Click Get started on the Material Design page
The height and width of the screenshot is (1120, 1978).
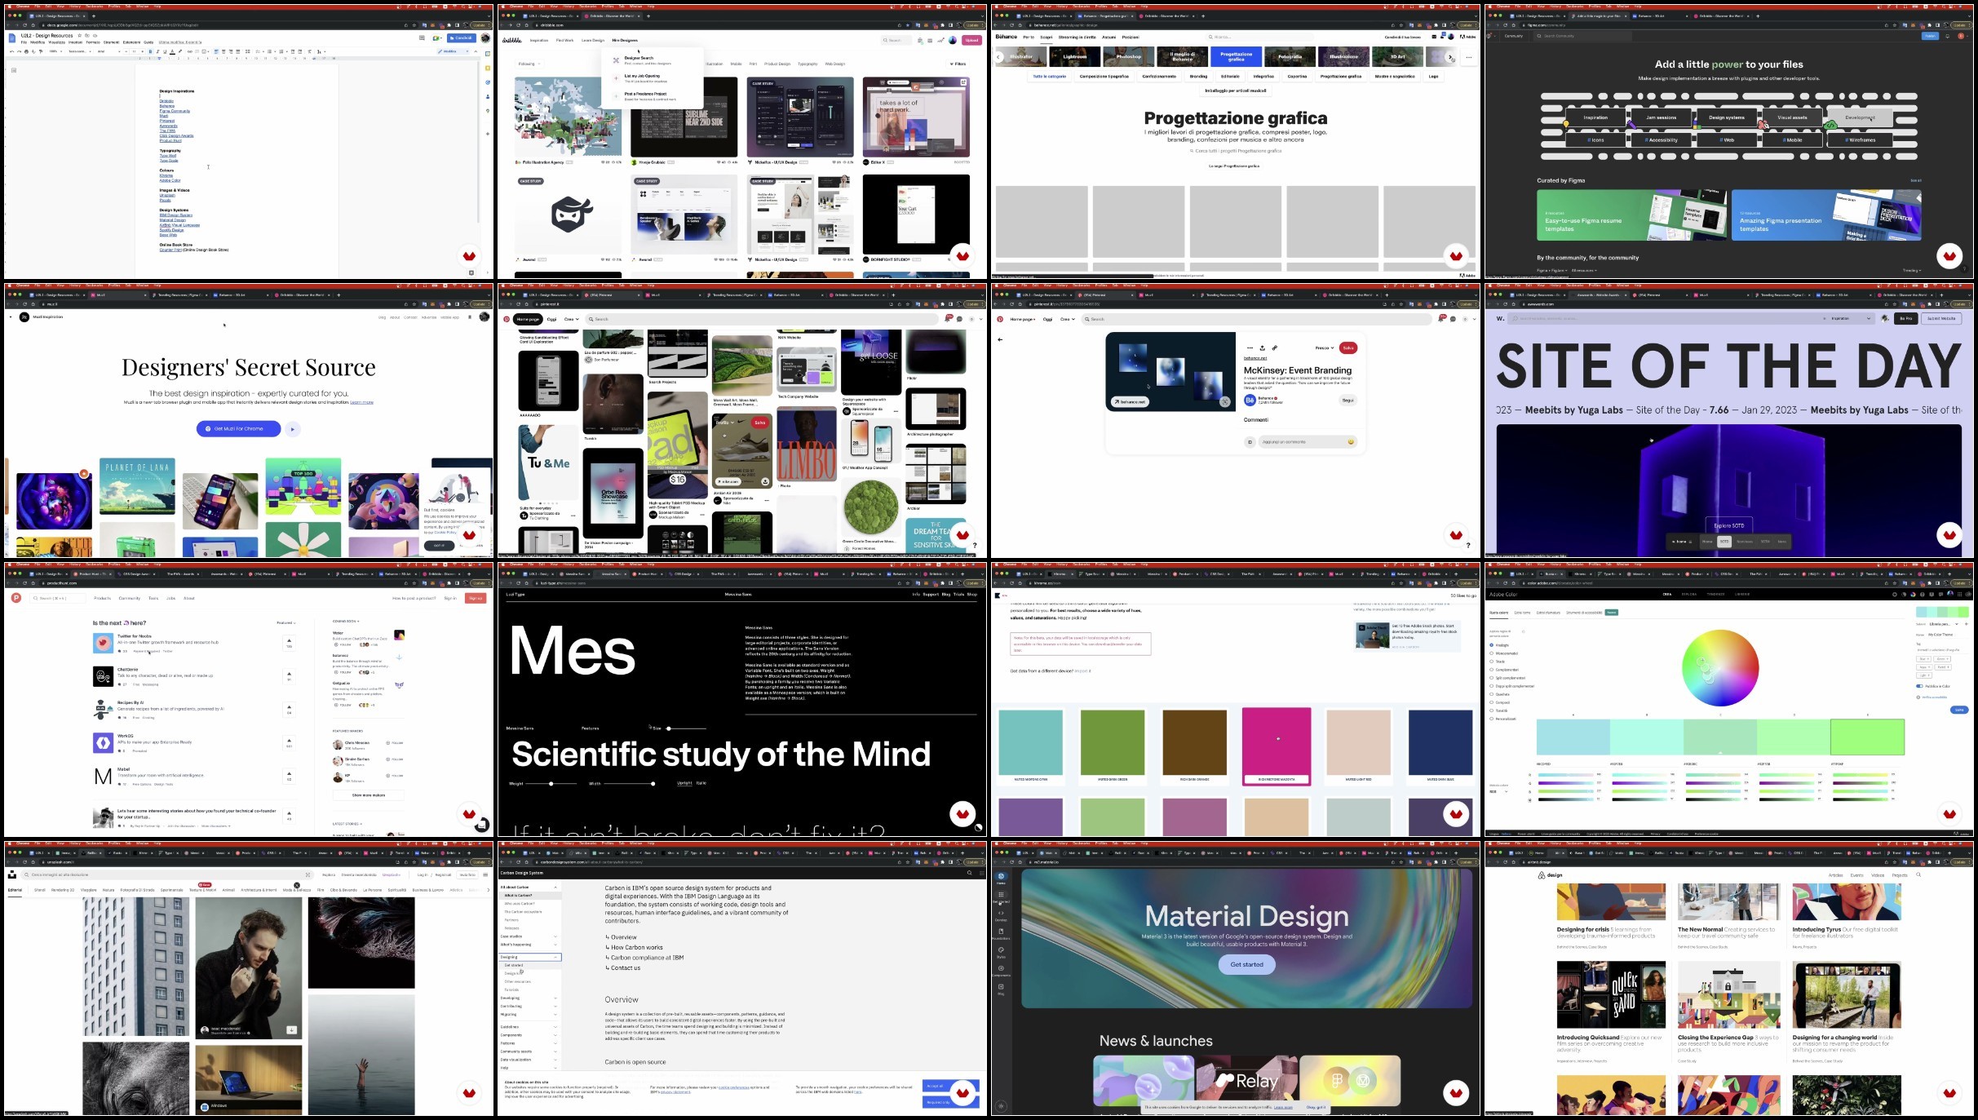pos(1246,964)
